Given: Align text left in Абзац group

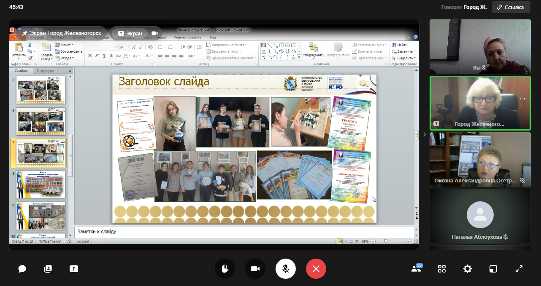Looking at the screenshot, I should tap(160, 56).
